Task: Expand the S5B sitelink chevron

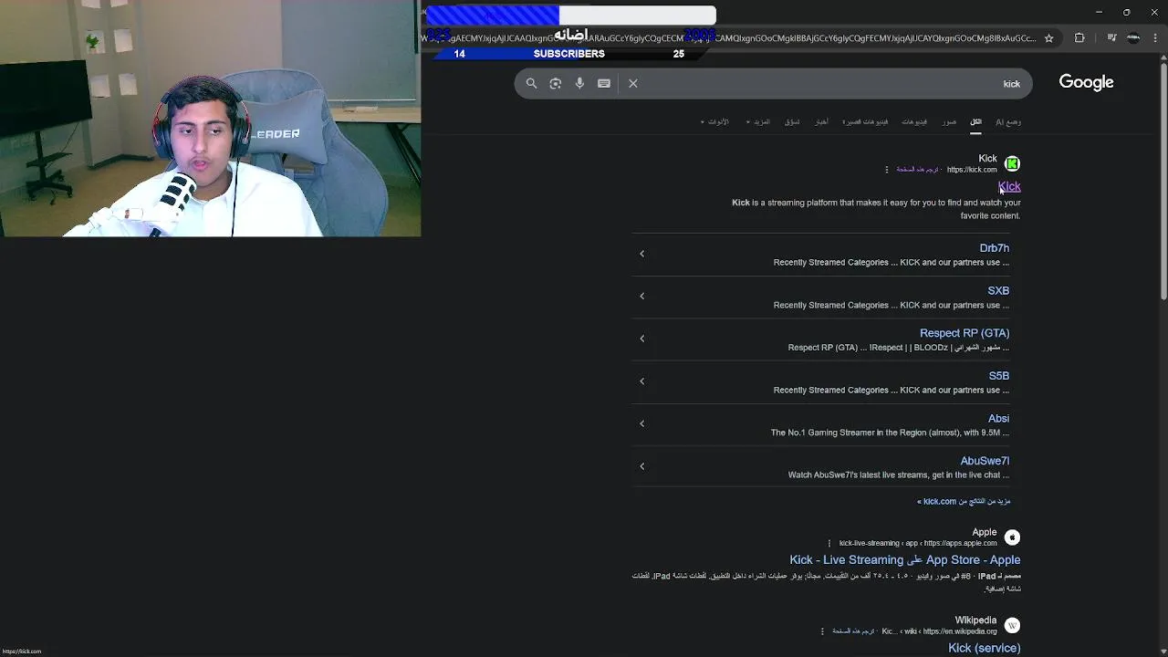Action: click(641, 381)
